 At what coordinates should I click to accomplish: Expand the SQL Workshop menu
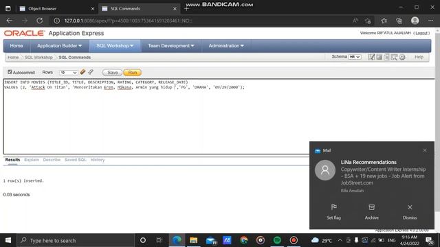115,46
